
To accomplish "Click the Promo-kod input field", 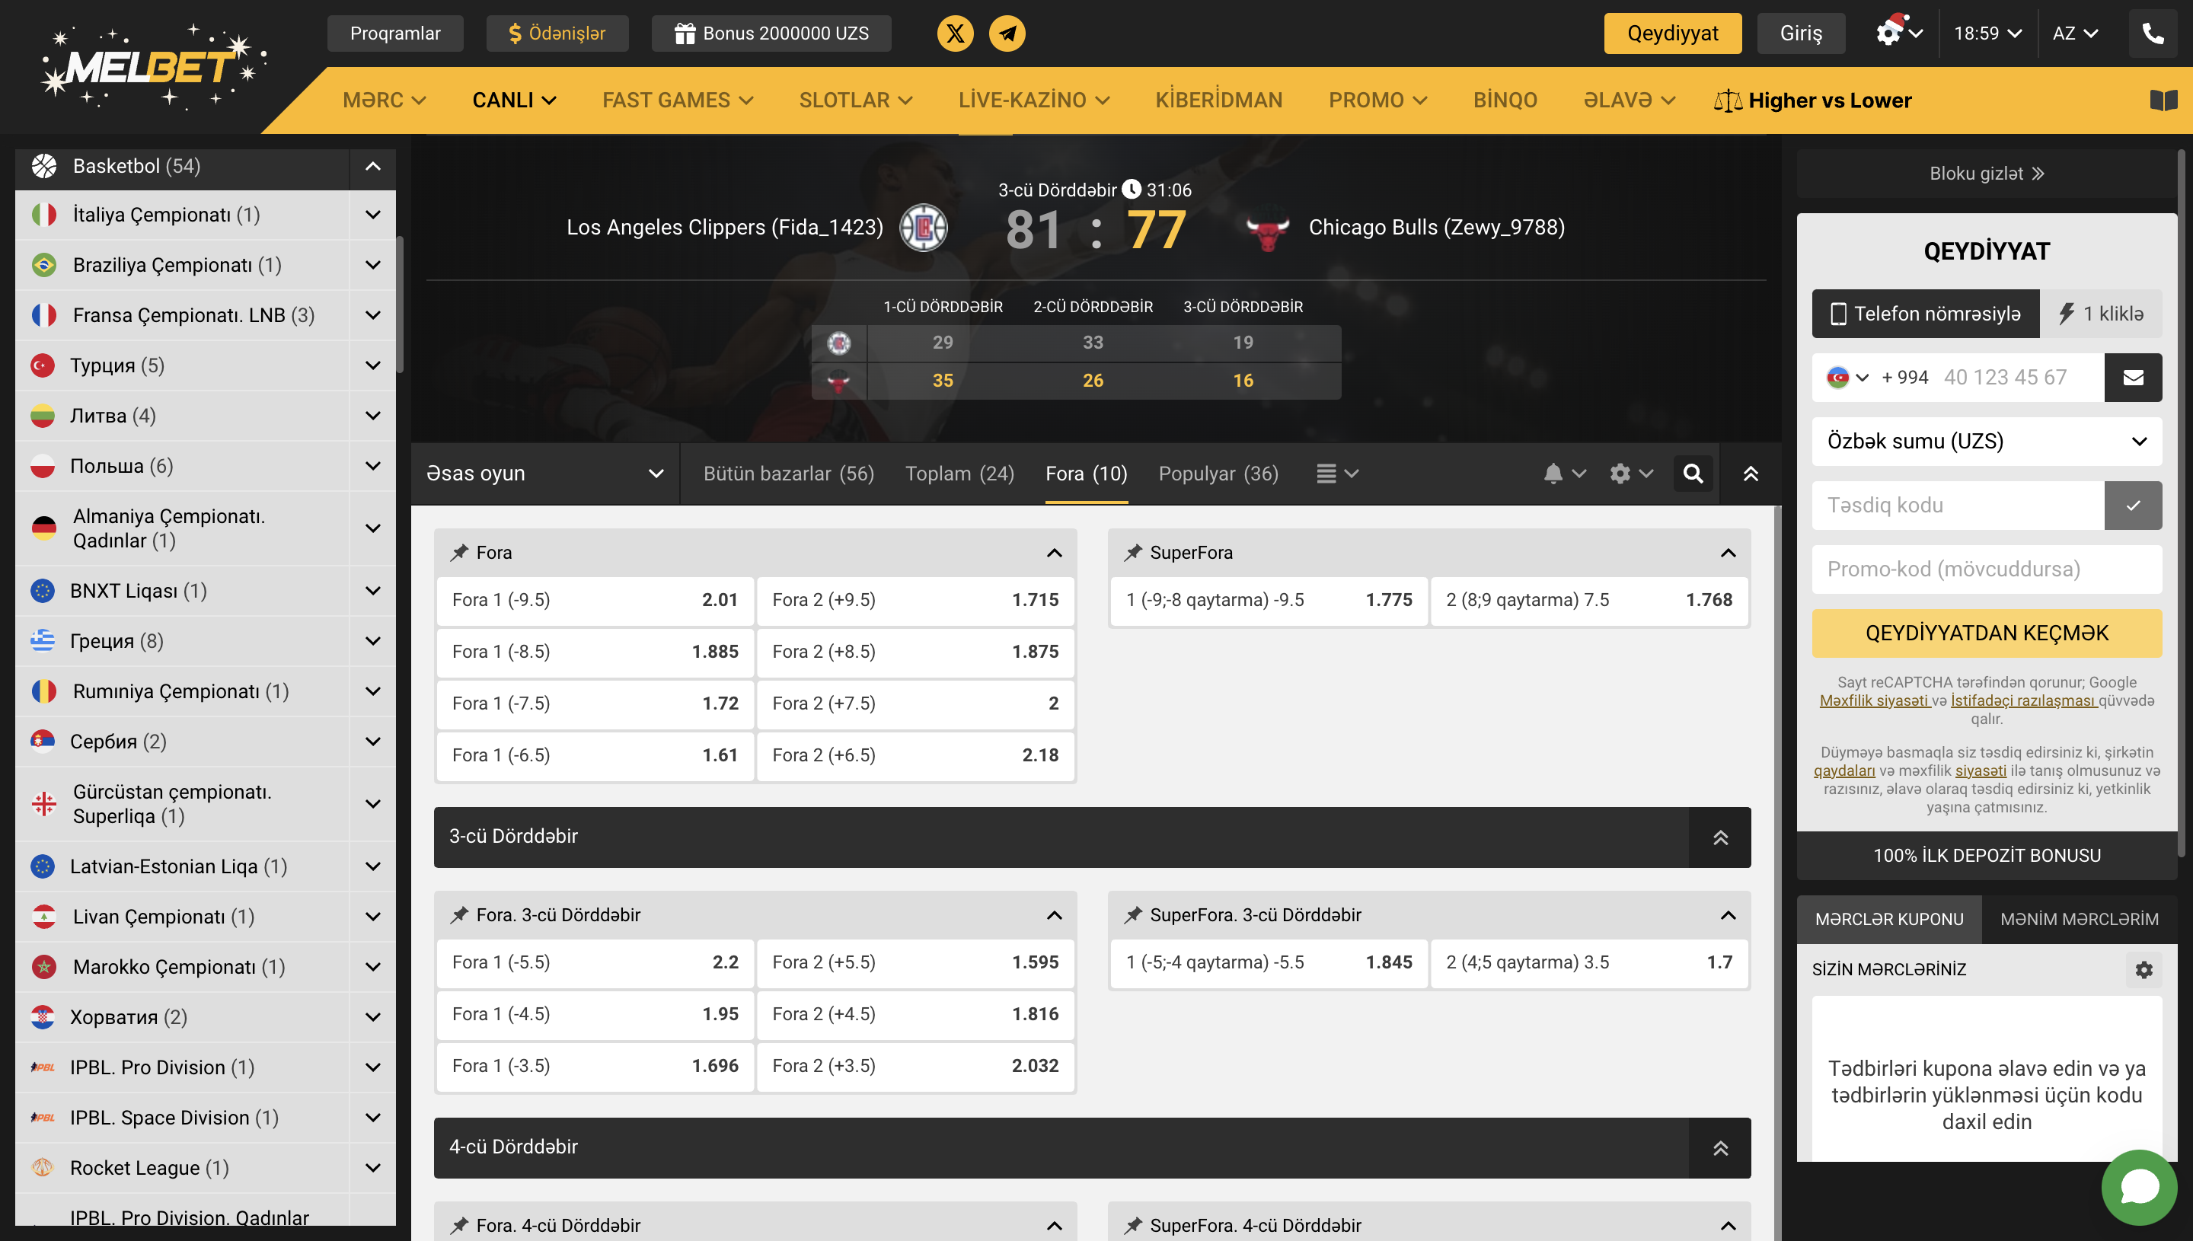I will [1986, 569].
